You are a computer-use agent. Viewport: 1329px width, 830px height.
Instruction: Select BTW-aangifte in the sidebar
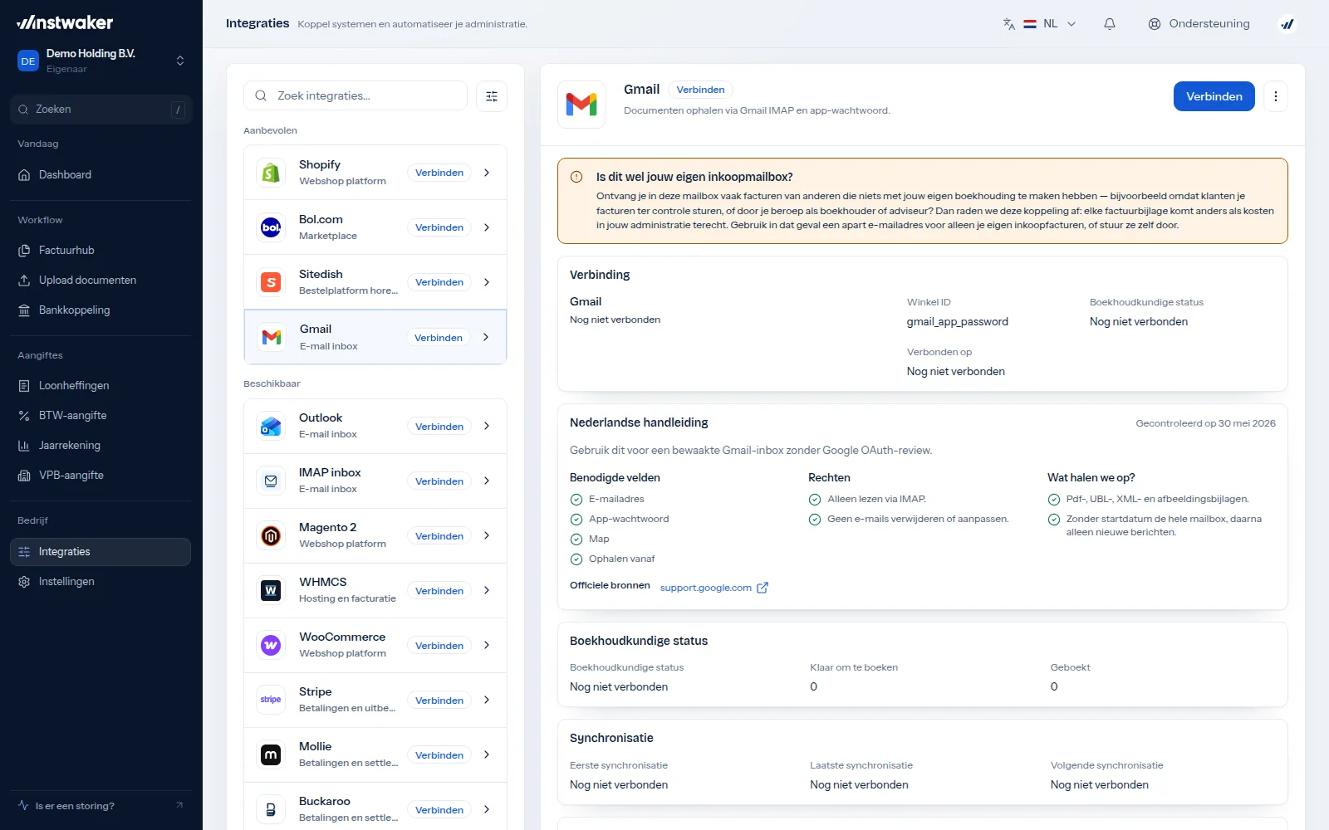pyautogui.click(x=101, y=416)
